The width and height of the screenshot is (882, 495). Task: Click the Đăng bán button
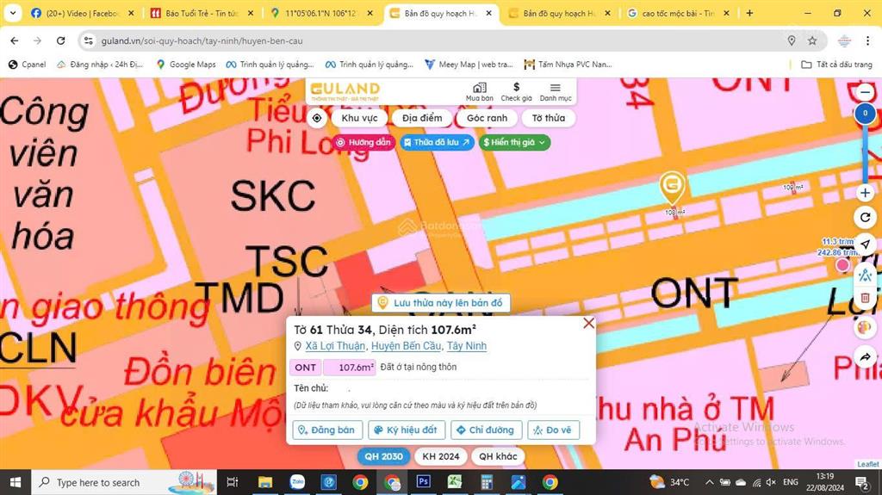click(327, 430)
